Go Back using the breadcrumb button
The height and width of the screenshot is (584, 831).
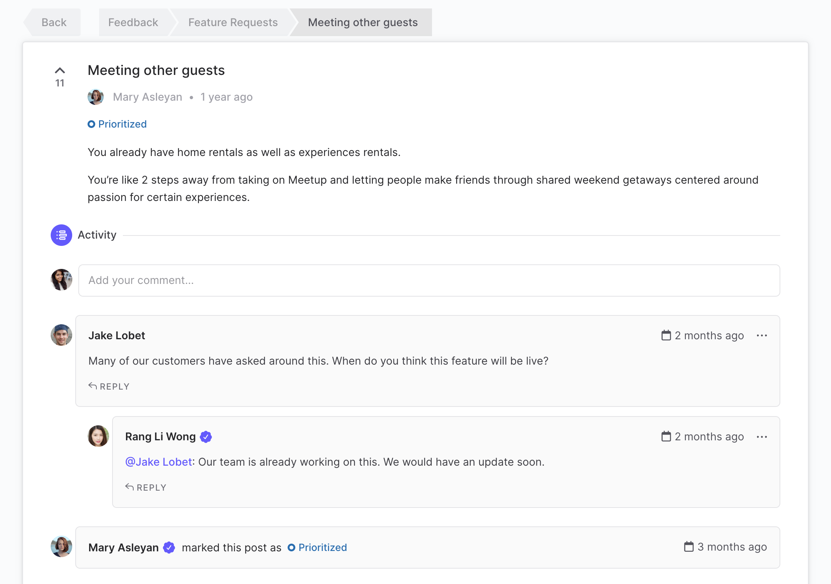(52, 22)
